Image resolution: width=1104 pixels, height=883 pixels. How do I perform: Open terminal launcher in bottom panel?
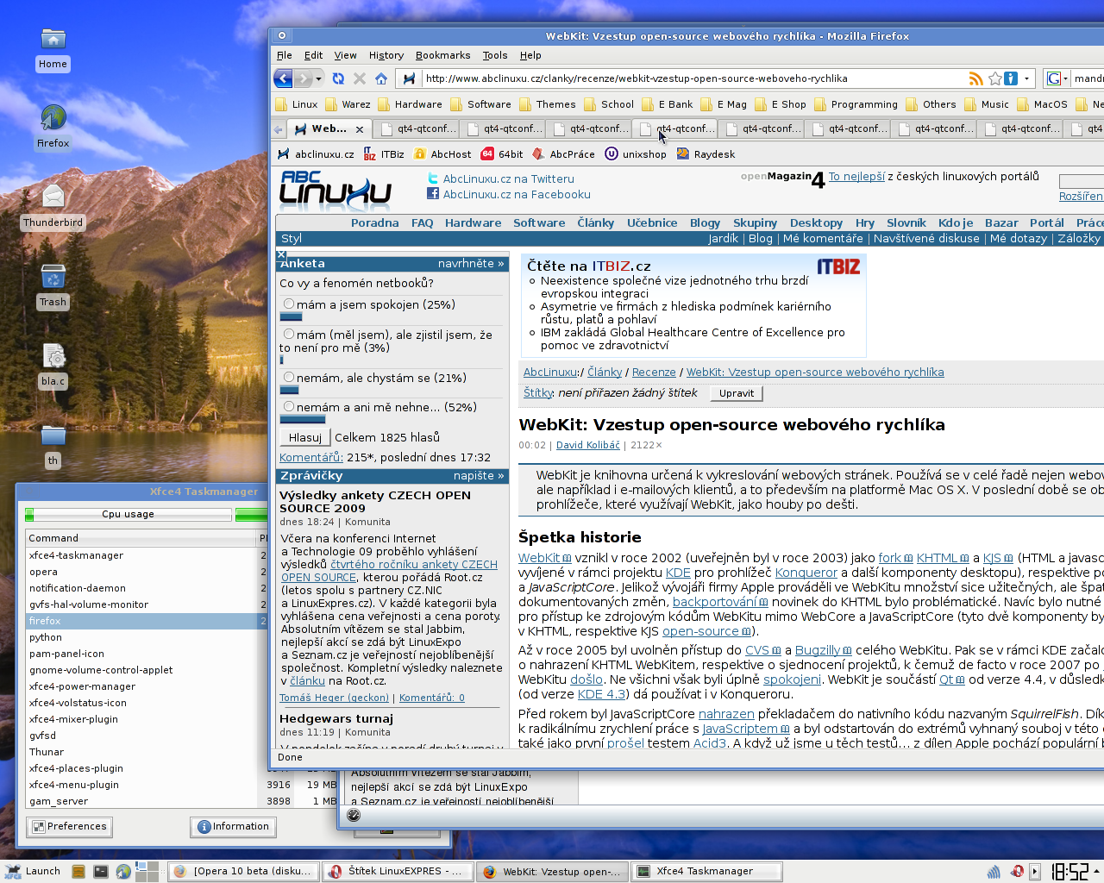(x=101, y=872)
